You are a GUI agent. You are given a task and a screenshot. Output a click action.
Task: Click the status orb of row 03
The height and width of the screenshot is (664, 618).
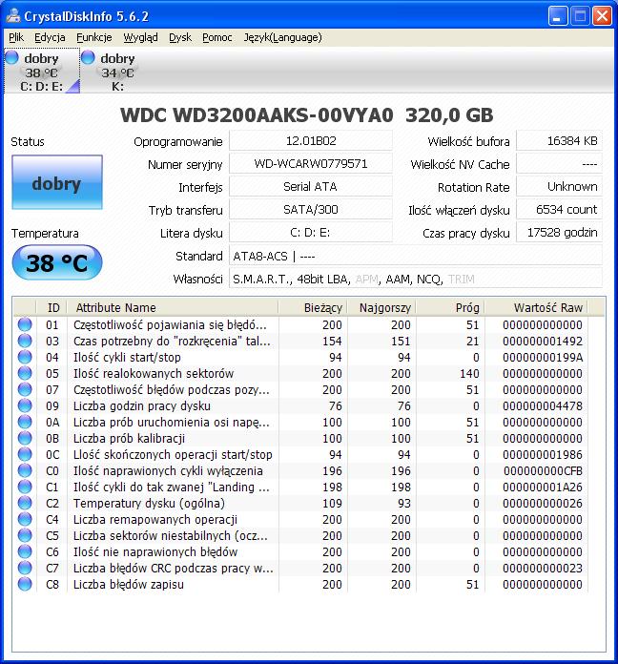25,341
